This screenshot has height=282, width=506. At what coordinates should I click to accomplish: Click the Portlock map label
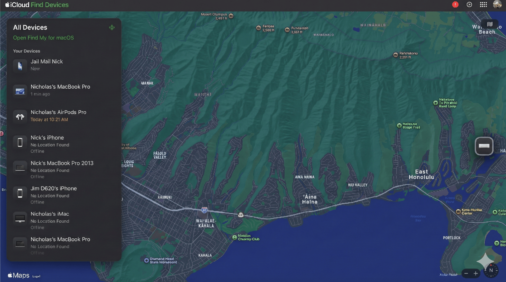452,238
